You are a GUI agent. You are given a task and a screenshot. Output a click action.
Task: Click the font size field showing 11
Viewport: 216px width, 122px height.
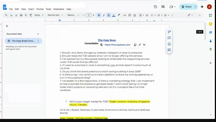[x=89, y=15]
